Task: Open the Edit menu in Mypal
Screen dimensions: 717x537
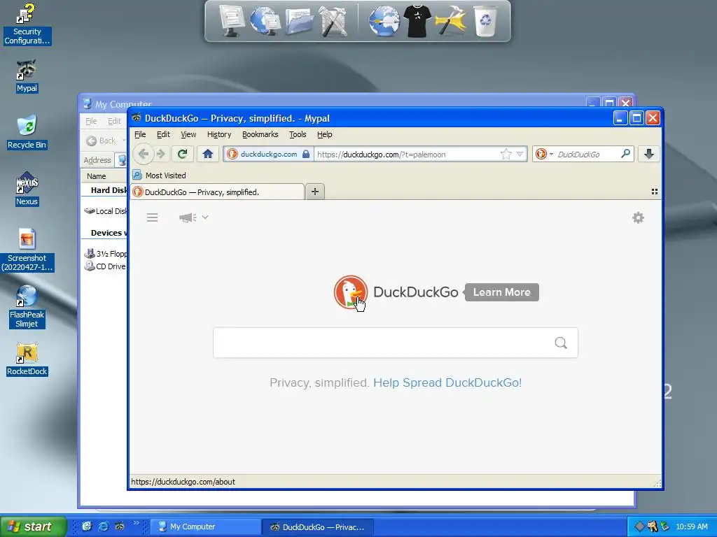Action: (x=163, y=134)
